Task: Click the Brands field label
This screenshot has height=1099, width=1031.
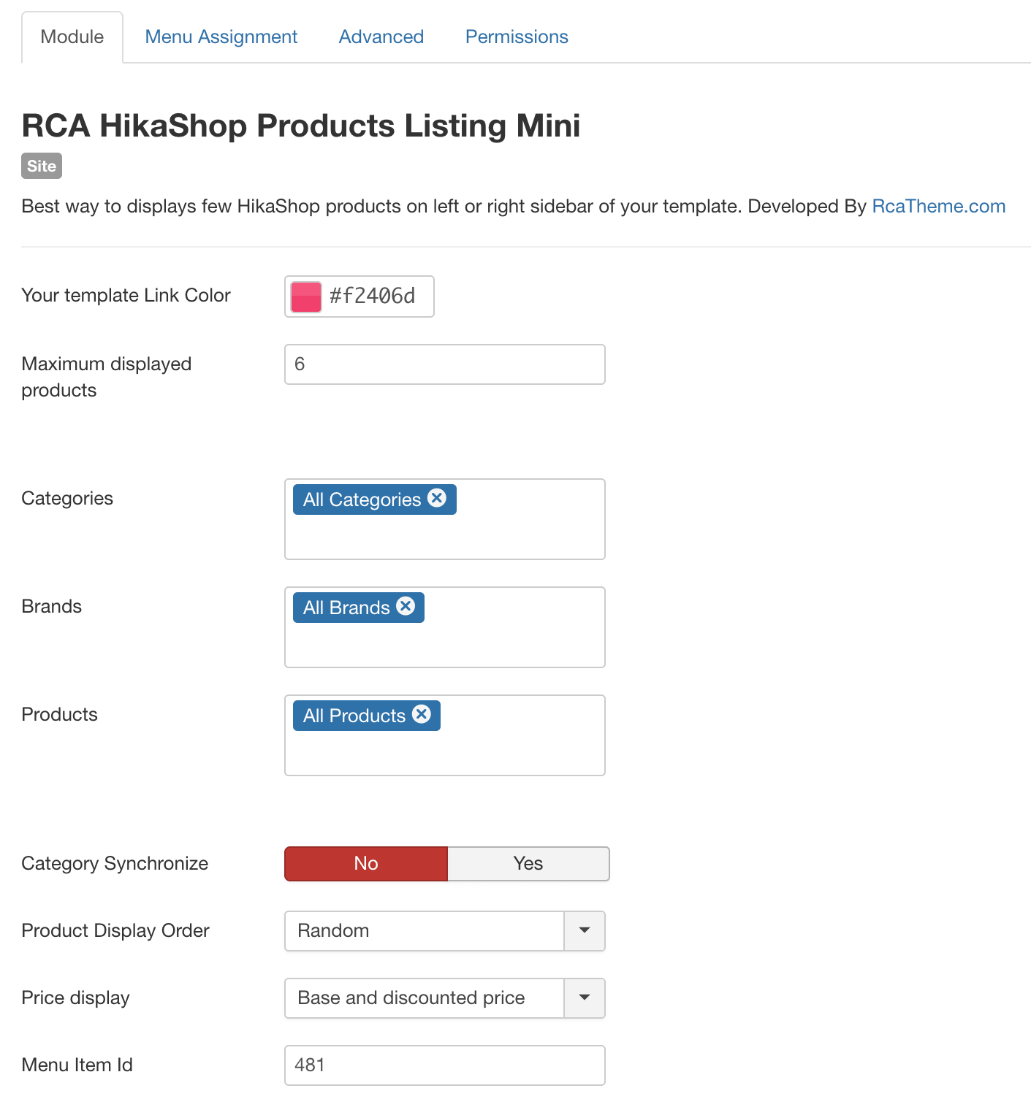Action: (52, 607)
